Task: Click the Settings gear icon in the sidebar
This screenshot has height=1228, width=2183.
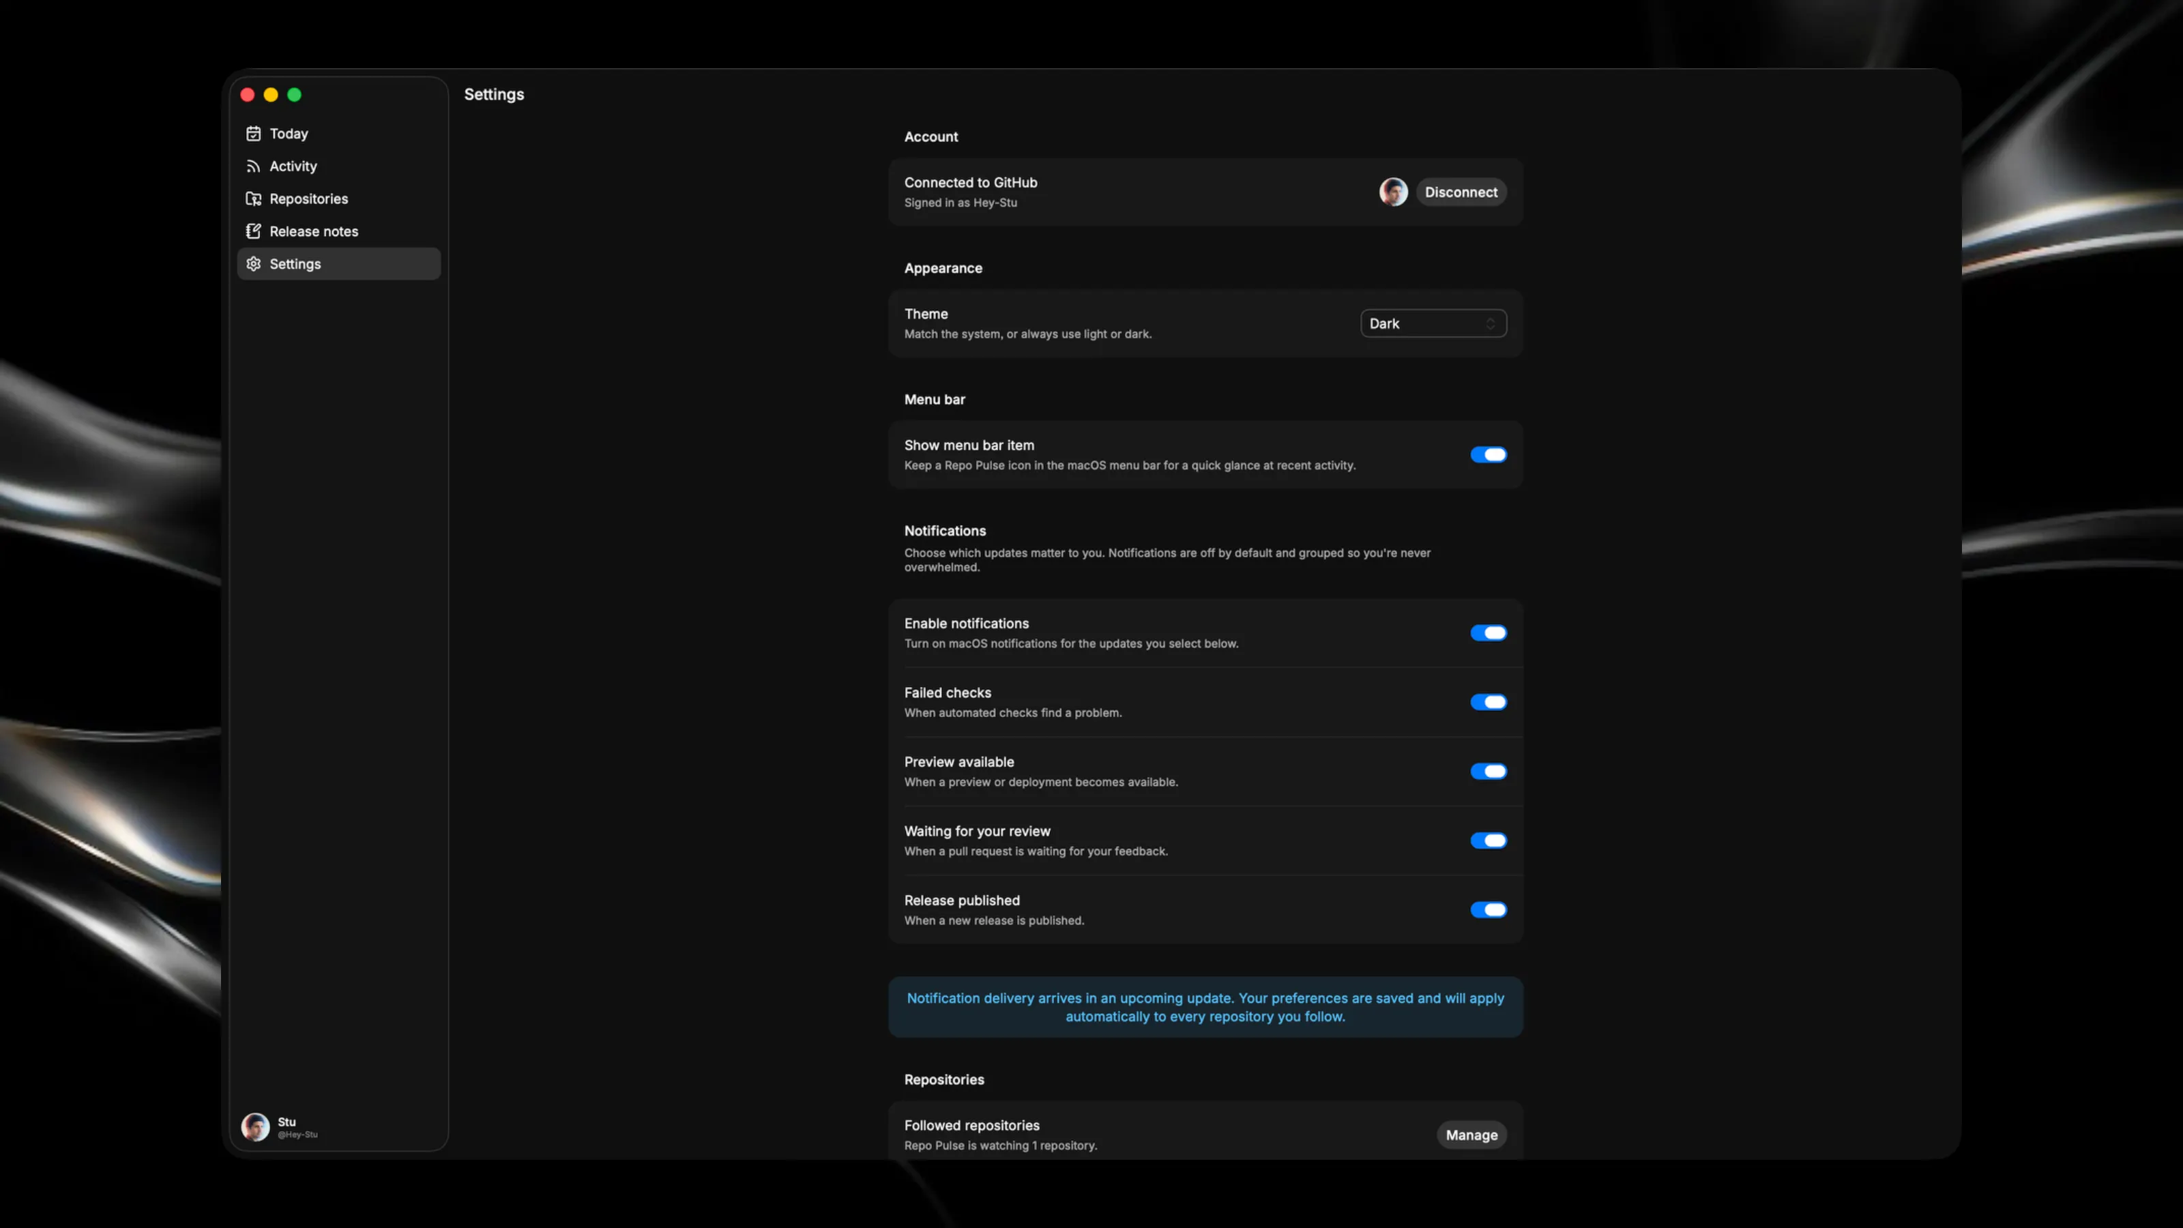Action: tap(253, 265)
